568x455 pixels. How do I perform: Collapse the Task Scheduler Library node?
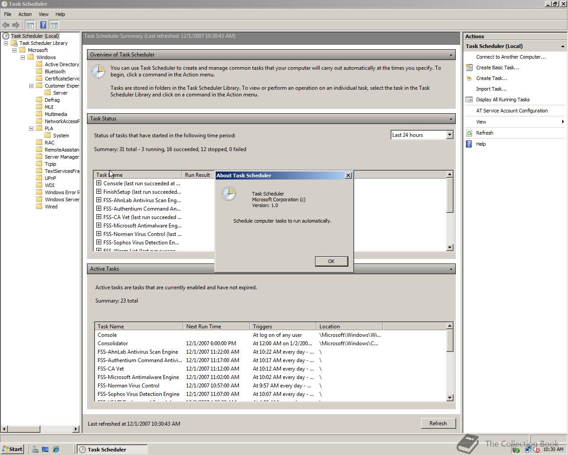[x=6, y=43]
